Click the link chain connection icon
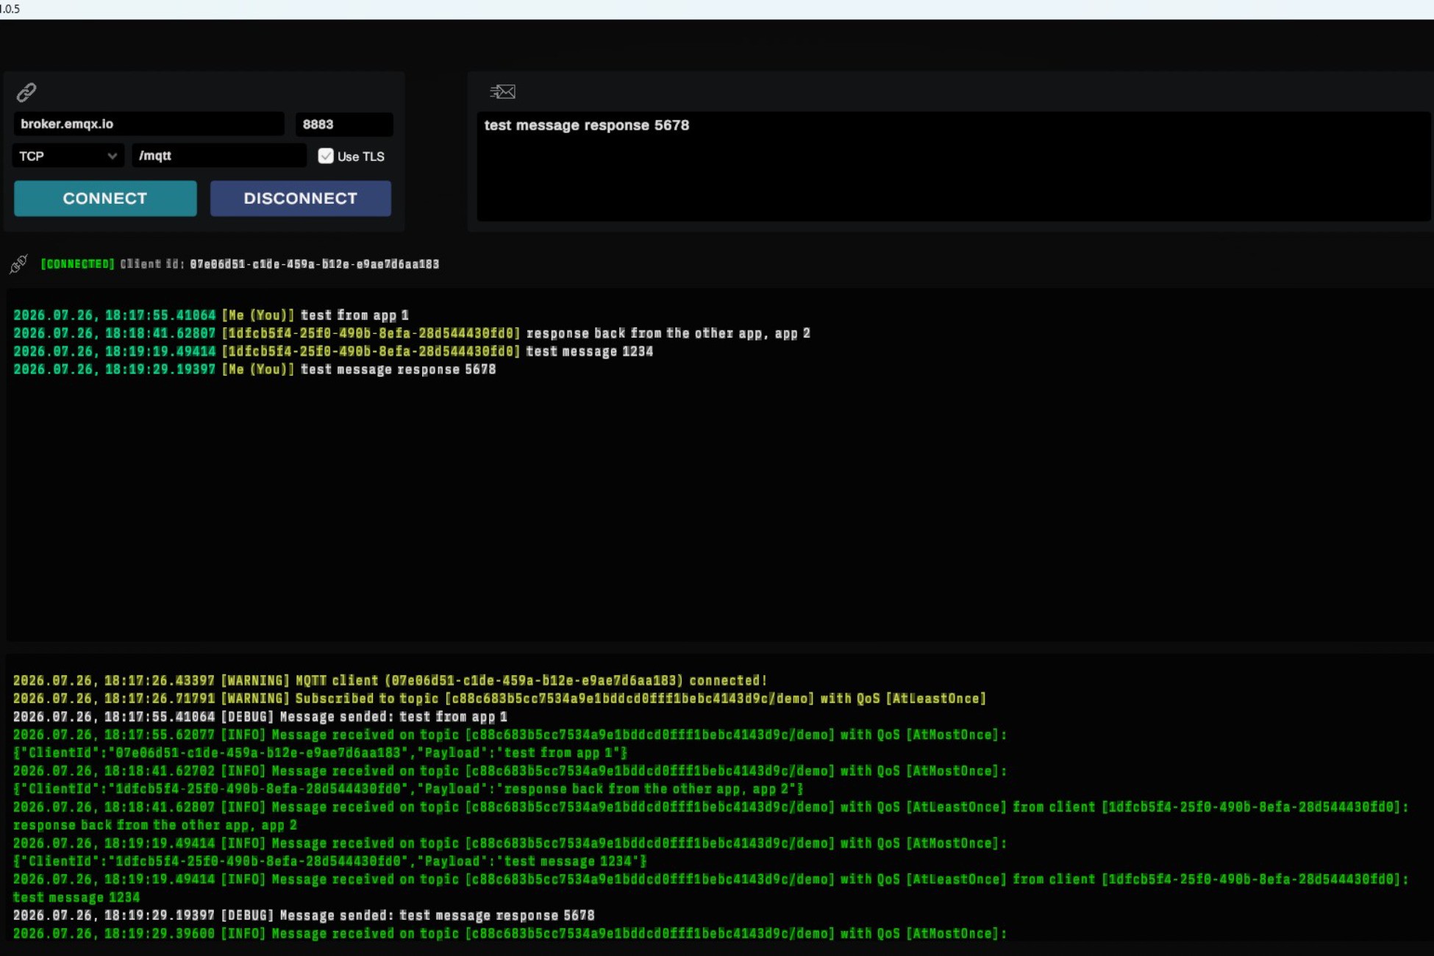This screenshot has width=1434, height=956. [26, 92]
